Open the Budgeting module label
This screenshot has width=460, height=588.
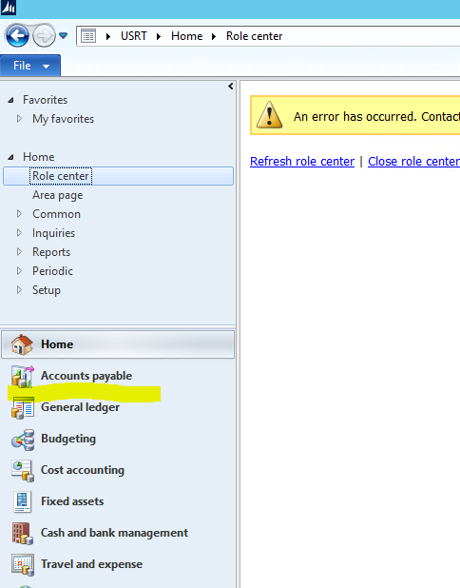(68, 439)
